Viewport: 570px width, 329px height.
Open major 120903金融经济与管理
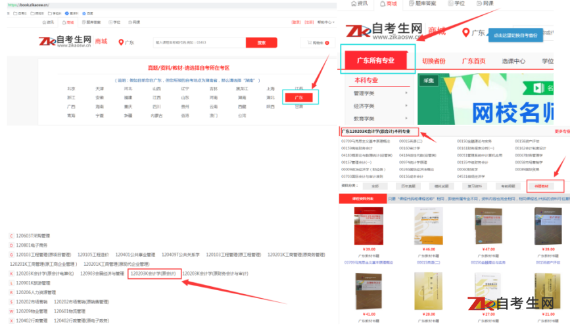tap(102, 274)
